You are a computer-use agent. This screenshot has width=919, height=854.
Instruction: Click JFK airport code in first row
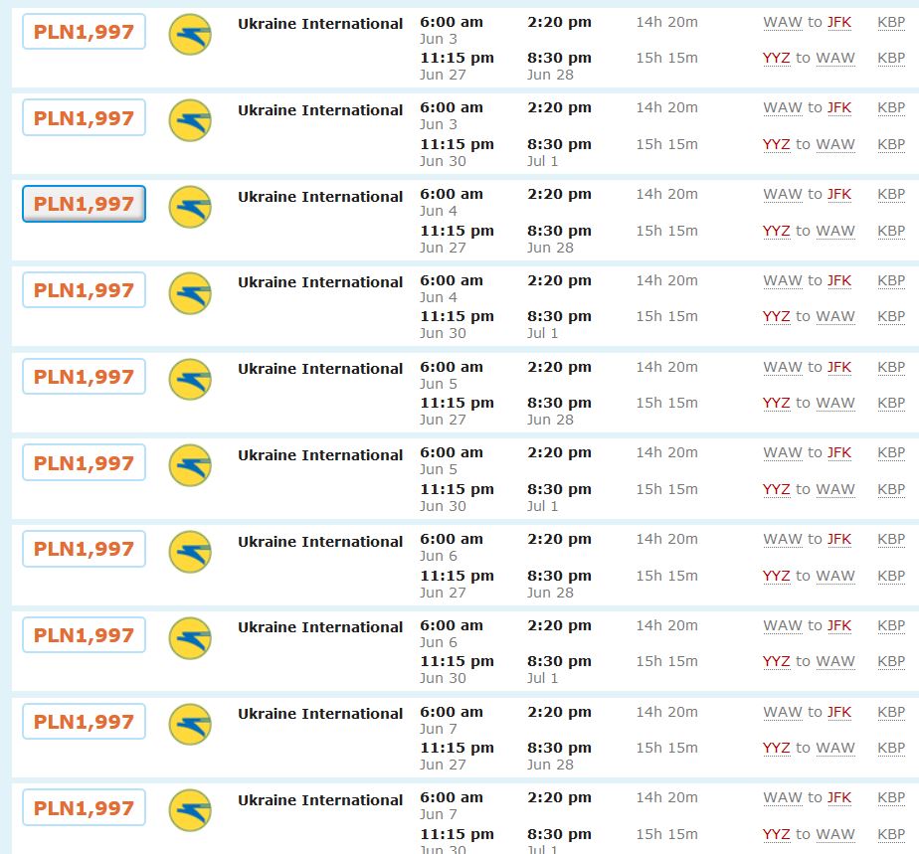click(838, 22)
